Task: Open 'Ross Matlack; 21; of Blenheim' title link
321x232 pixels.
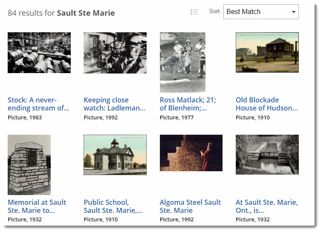Action: pos(188,104)
